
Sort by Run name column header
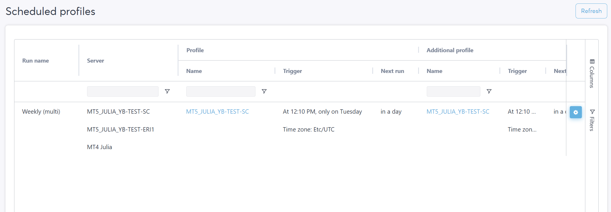(x=35, y=61)
